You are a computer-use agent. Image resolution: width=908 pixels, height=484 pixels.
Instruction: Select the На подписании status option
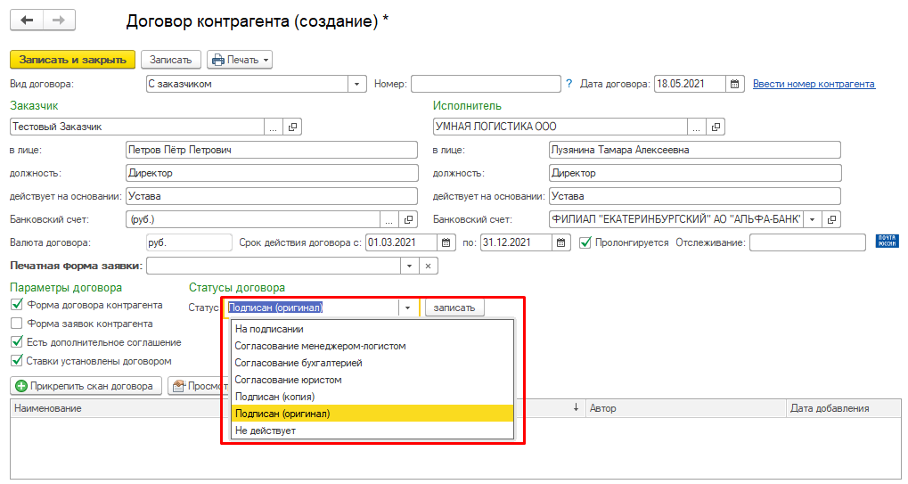coord(372,329)
